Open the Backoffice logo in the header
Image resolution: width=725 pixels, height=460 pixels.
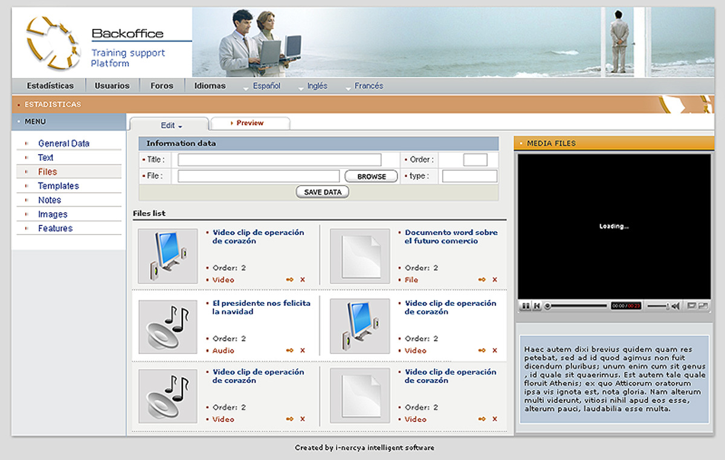coord(53,42)
